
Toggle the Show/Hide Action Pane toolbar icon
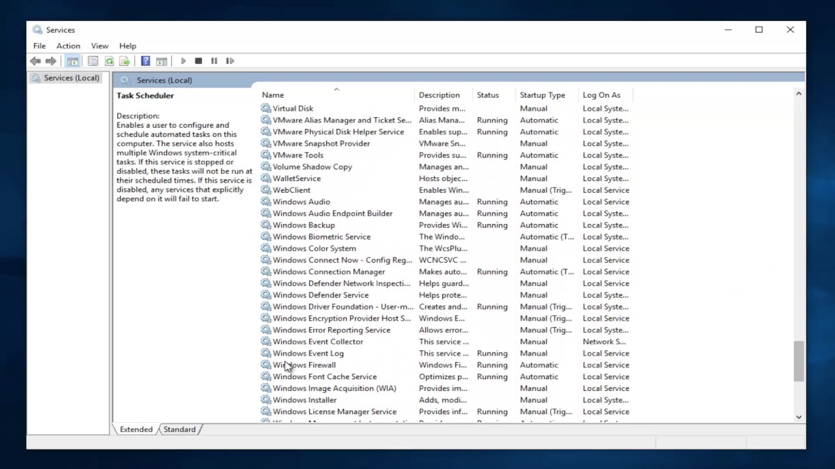(162, 61)
